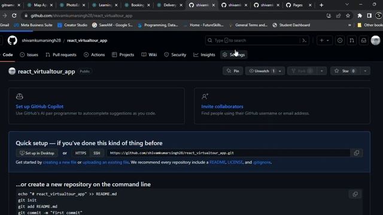Open the Pull requests repository tab
Screen dimensions: 383x215
pos(61,54)
